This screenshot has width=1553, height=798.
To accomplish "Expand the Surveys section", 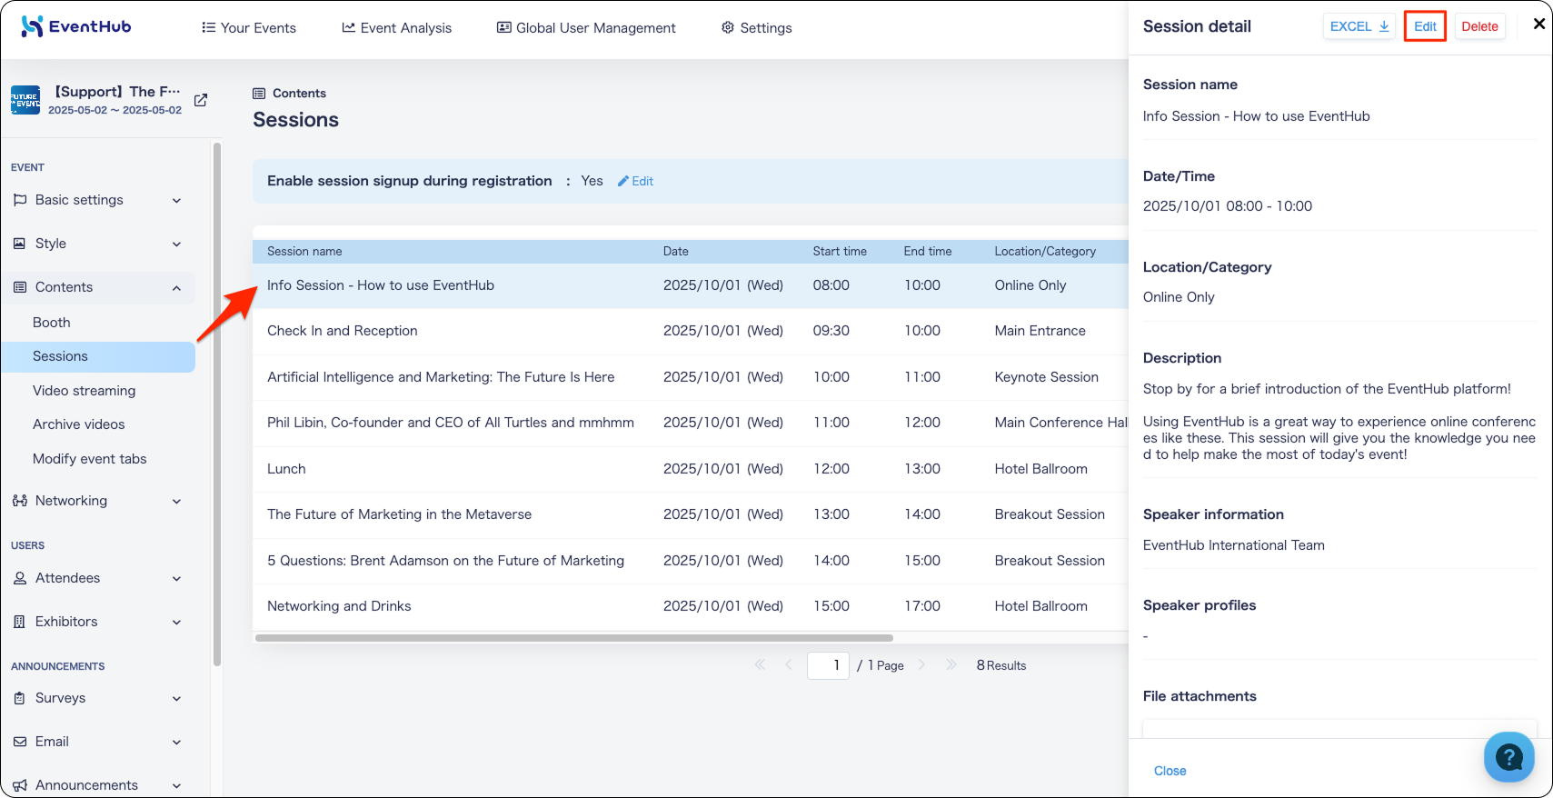I will [98, 698].
